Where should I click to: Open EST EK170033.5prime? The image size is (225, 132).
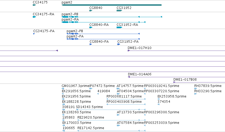77,123
